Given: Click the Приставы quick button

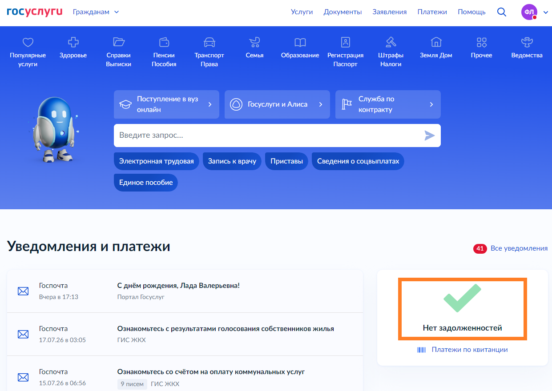Looking at the screenshot, I should (287, 161).
